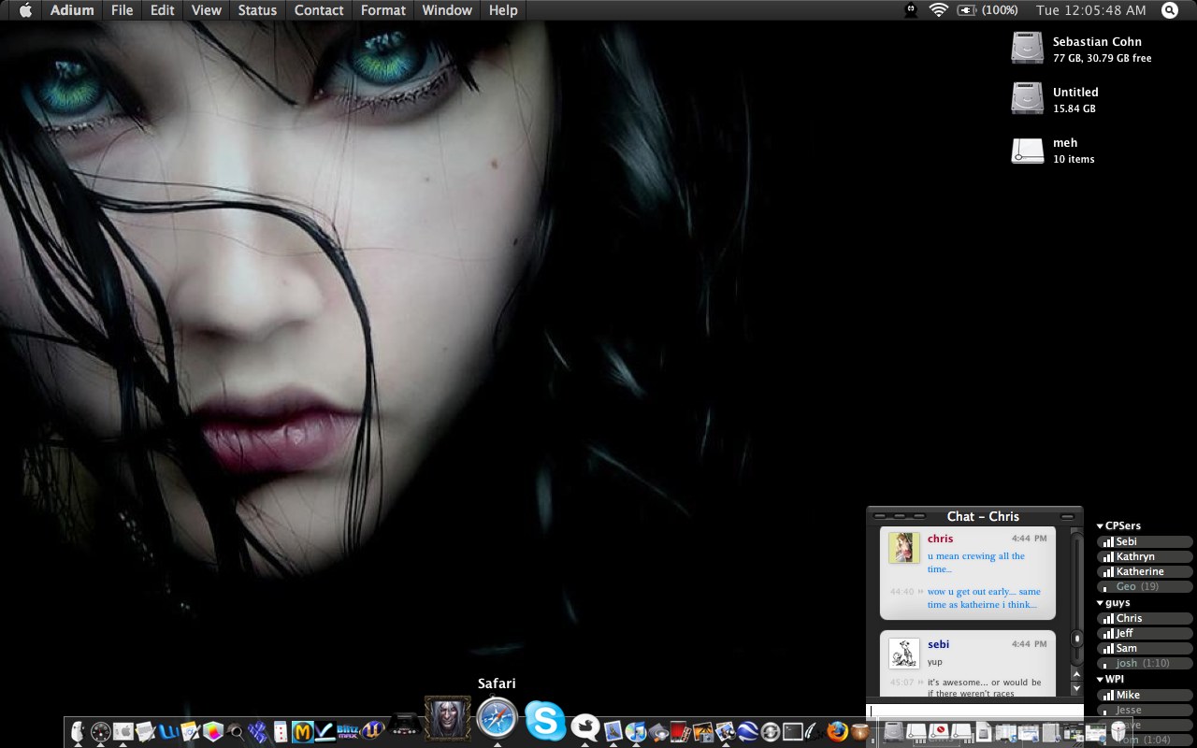Click the chat scrollbar thumb
This screenshot has width=1197, height=748.
[1076, 639]
